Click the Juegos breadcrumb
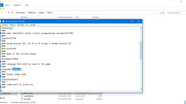186x104 pixels. [x=42, y=13]
